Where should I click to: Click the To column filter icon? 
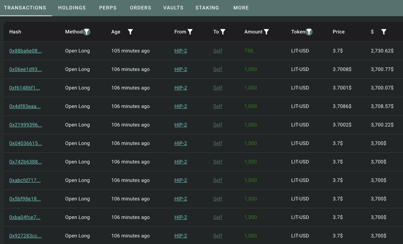click(x=223, y=32)
